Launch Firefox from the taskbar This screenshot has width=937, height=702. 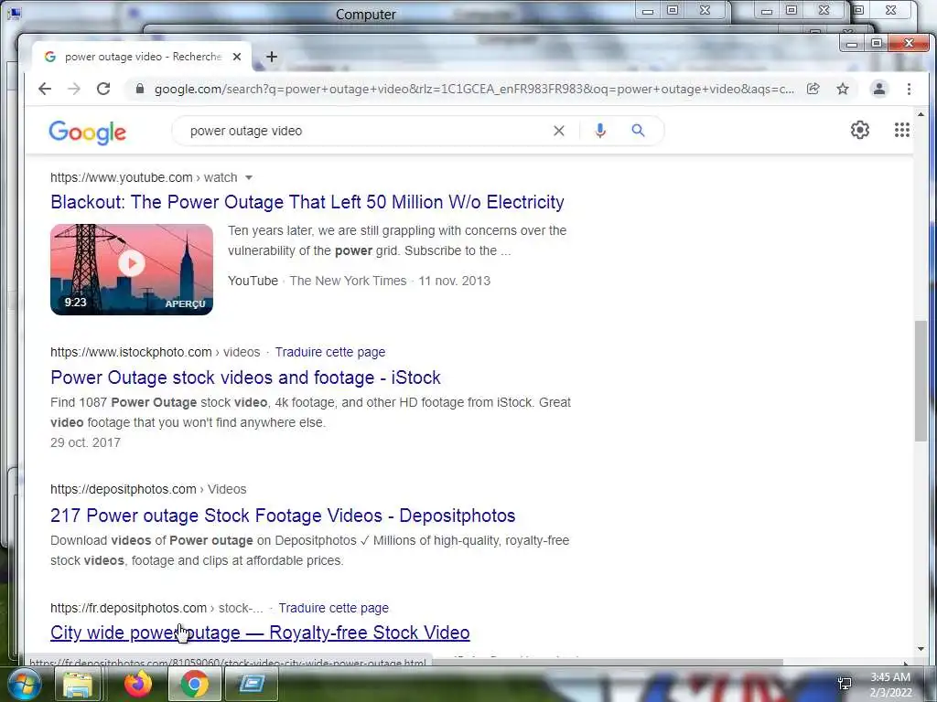pyautogui.click(x=138, y=684)
